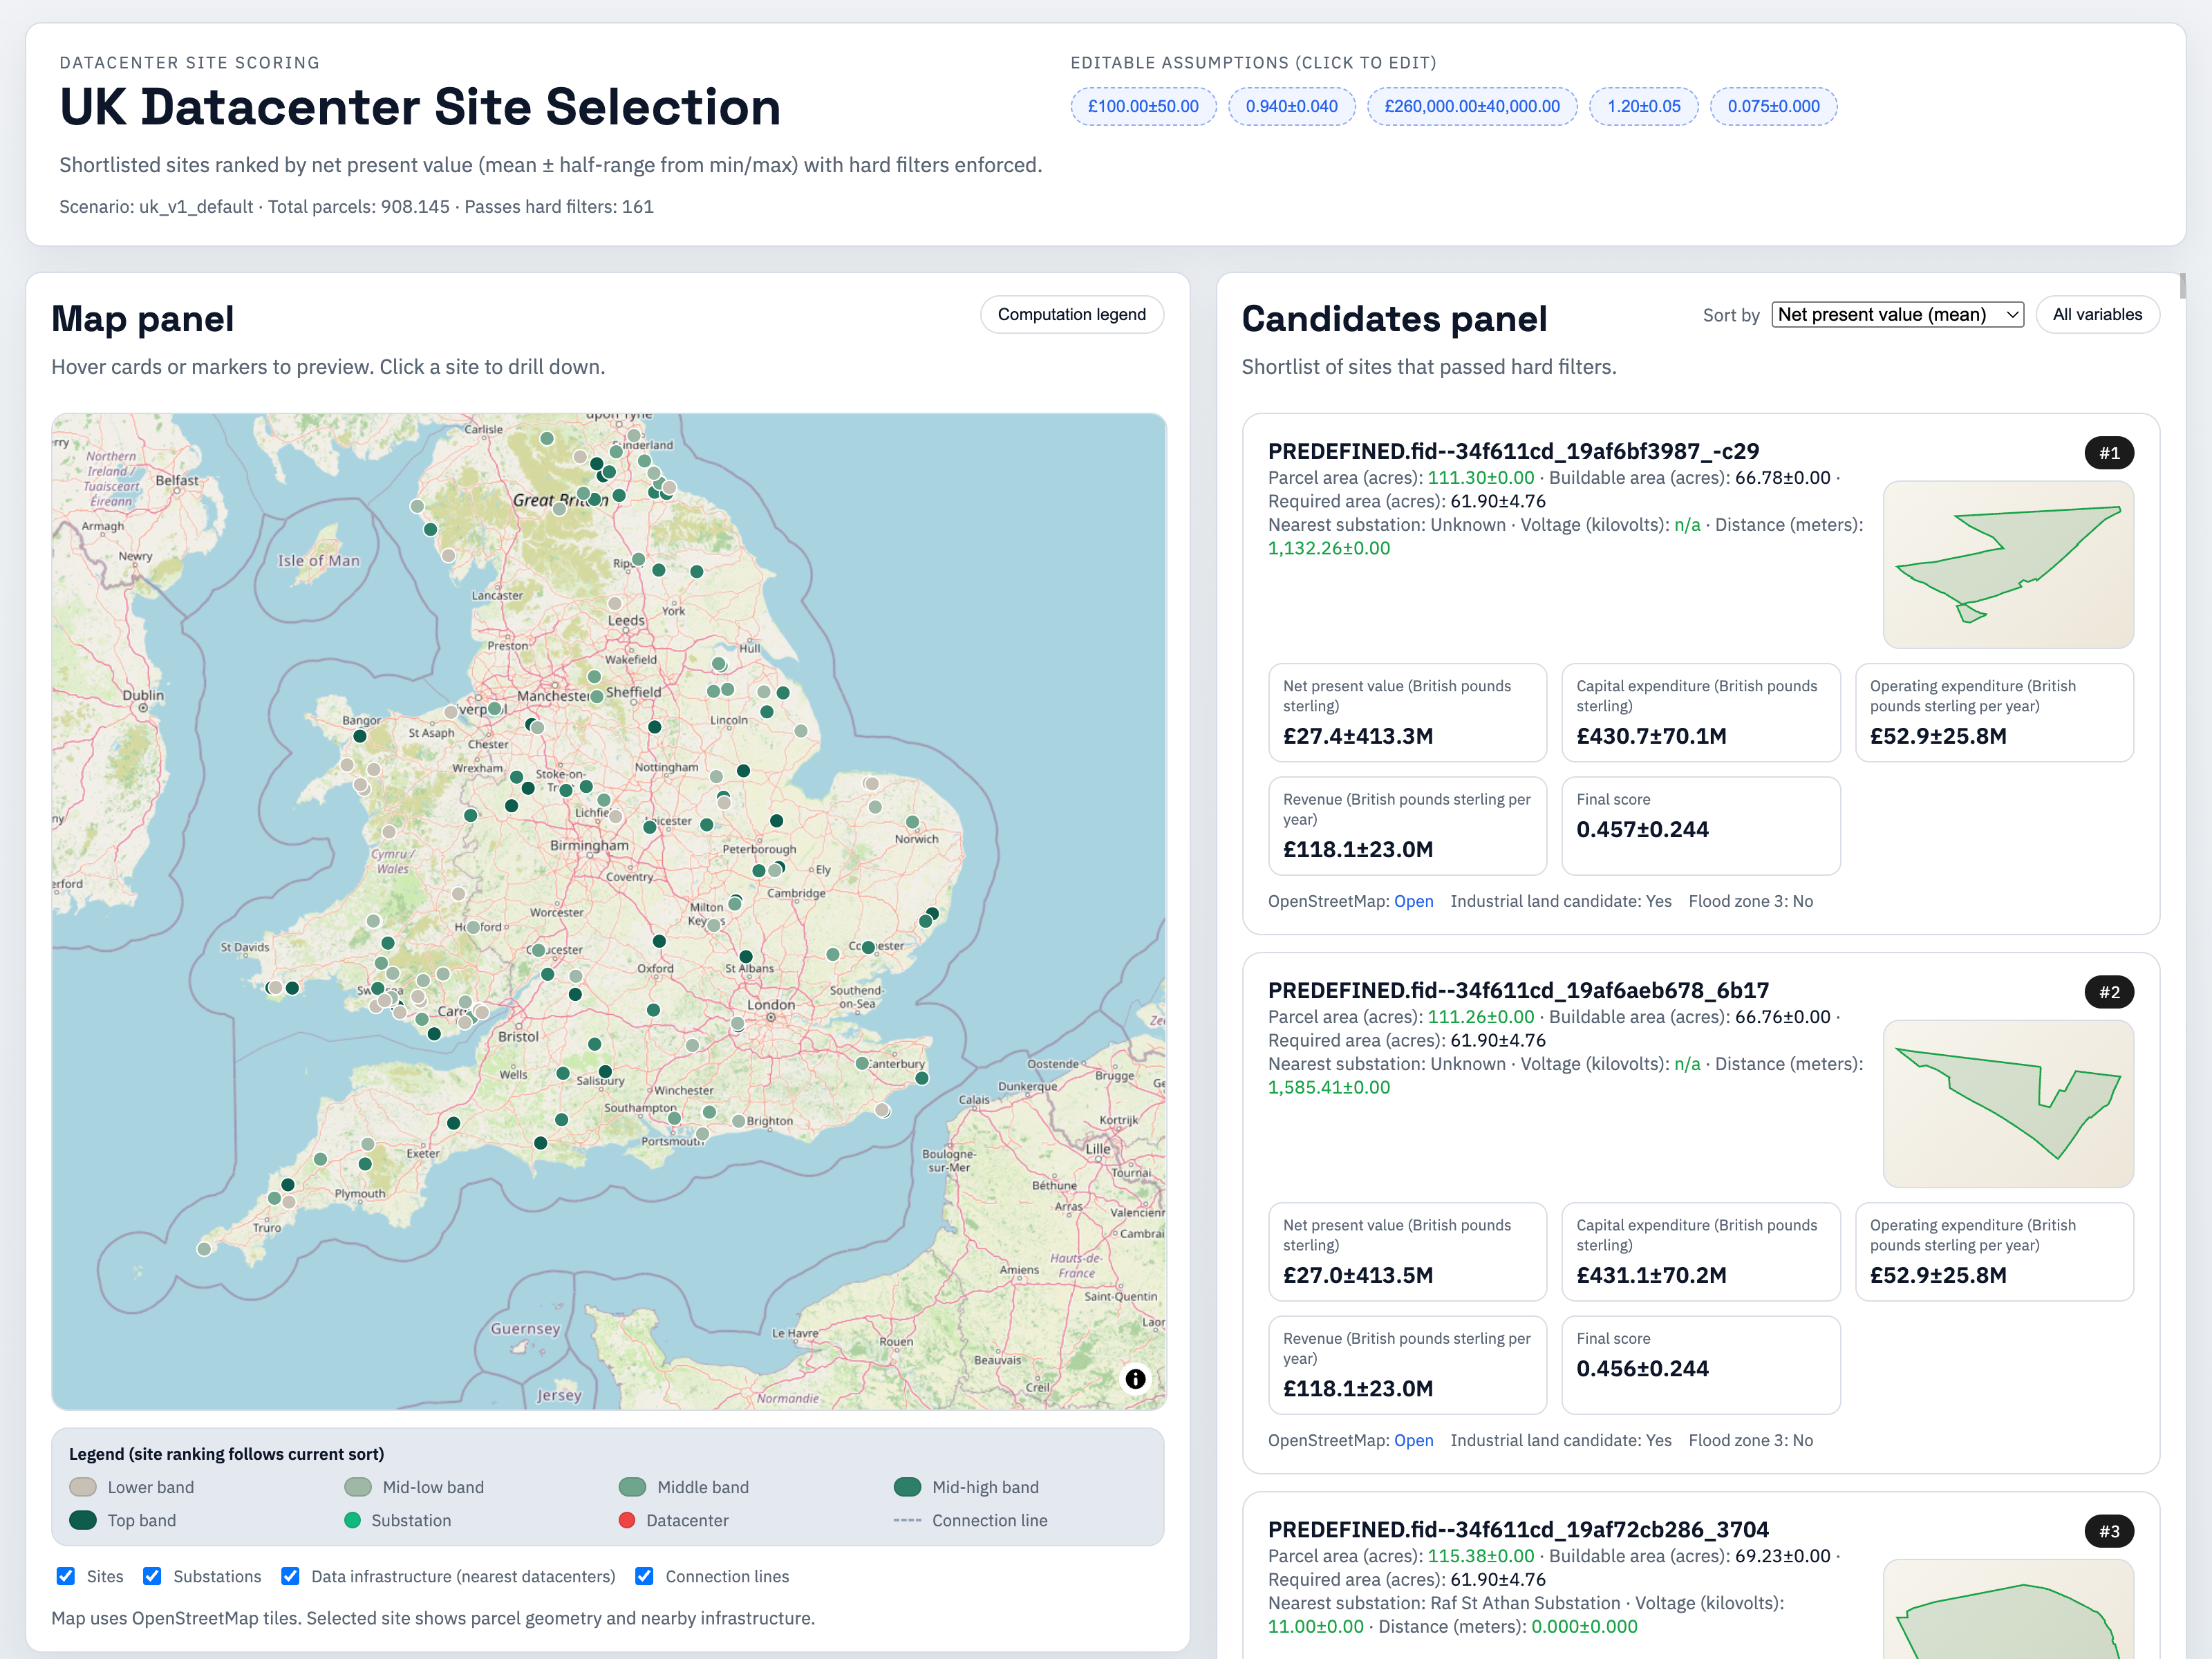Click parcel thumbnail of site #3

(2008, 1608)
